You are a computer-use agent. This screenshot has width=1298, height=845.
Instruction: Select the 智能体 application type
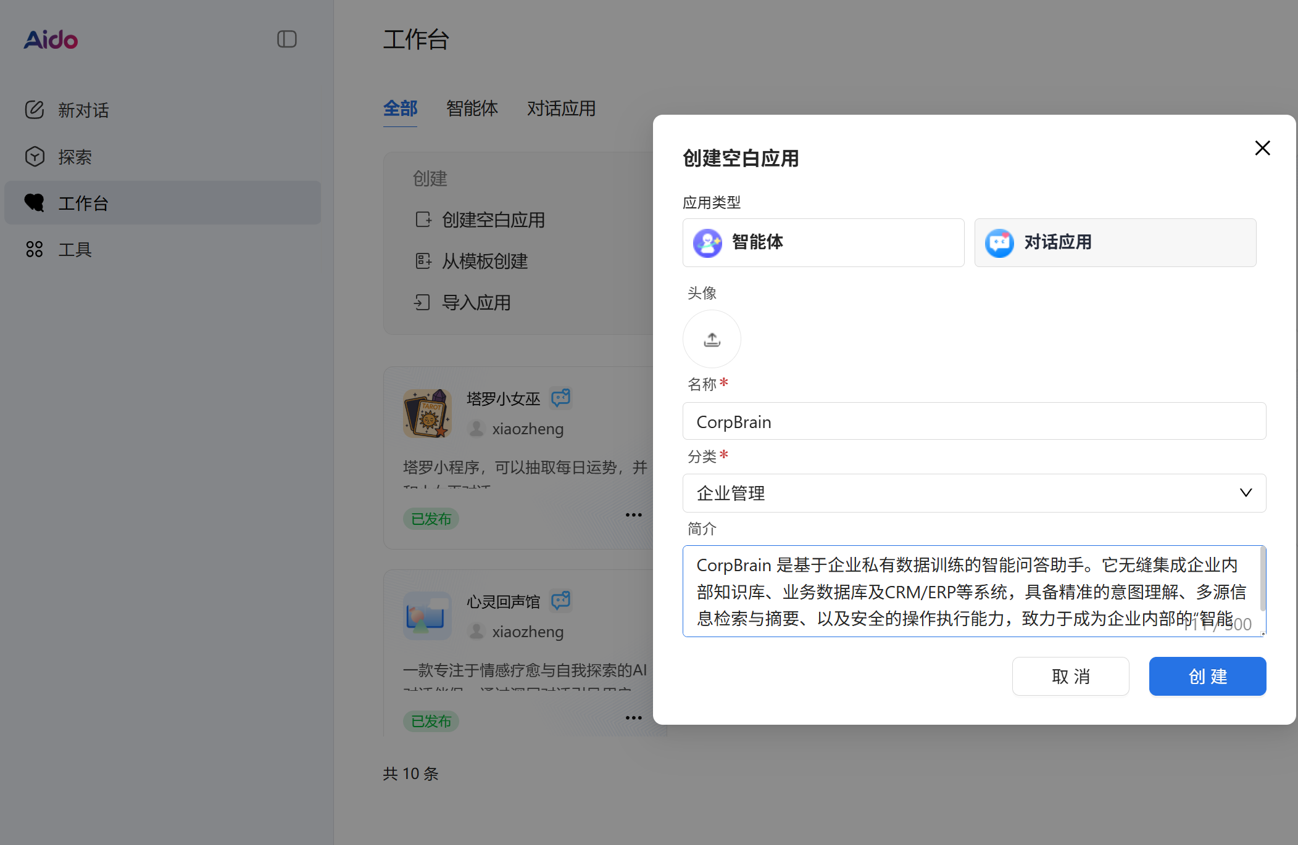click(x=823, y=242)
